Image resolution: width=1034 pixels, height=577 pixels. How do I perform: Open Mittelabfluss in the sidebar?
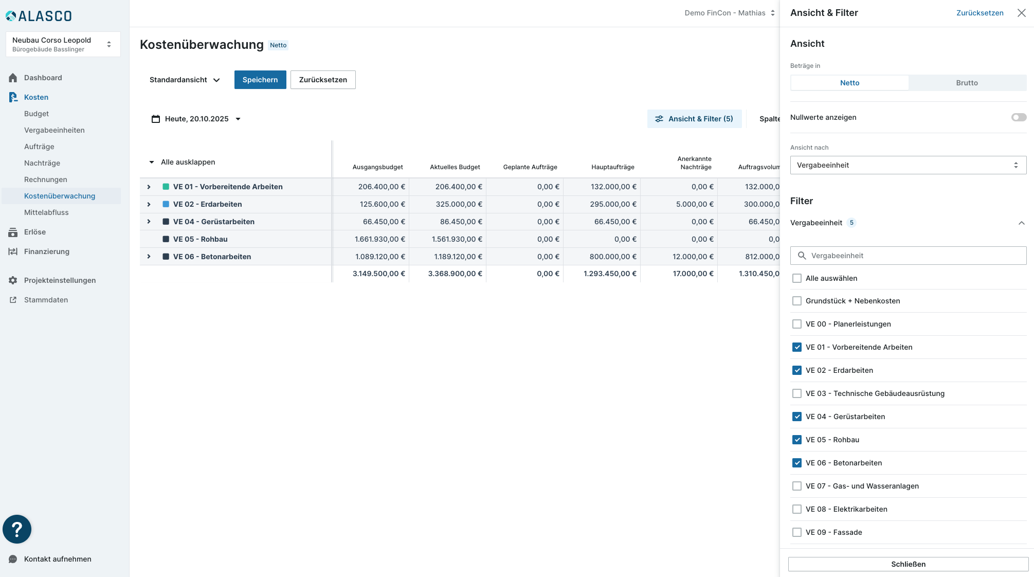pos(46,212)
